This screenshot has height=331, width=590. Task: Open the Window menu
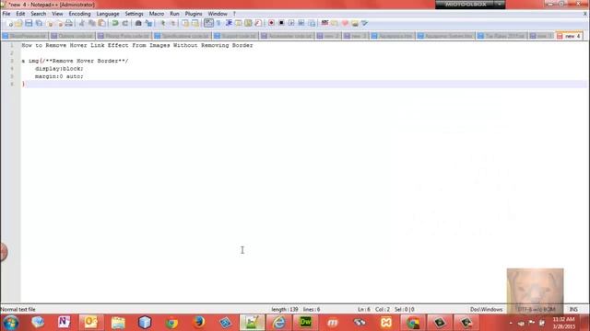coord(218,14)
